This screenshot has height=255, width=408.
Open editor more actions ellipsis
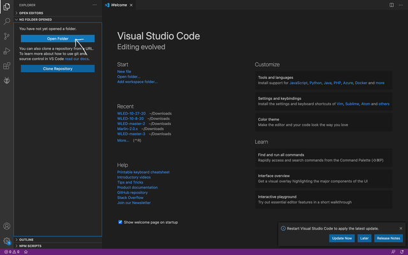pyautogui.click(x=400, y=5)
